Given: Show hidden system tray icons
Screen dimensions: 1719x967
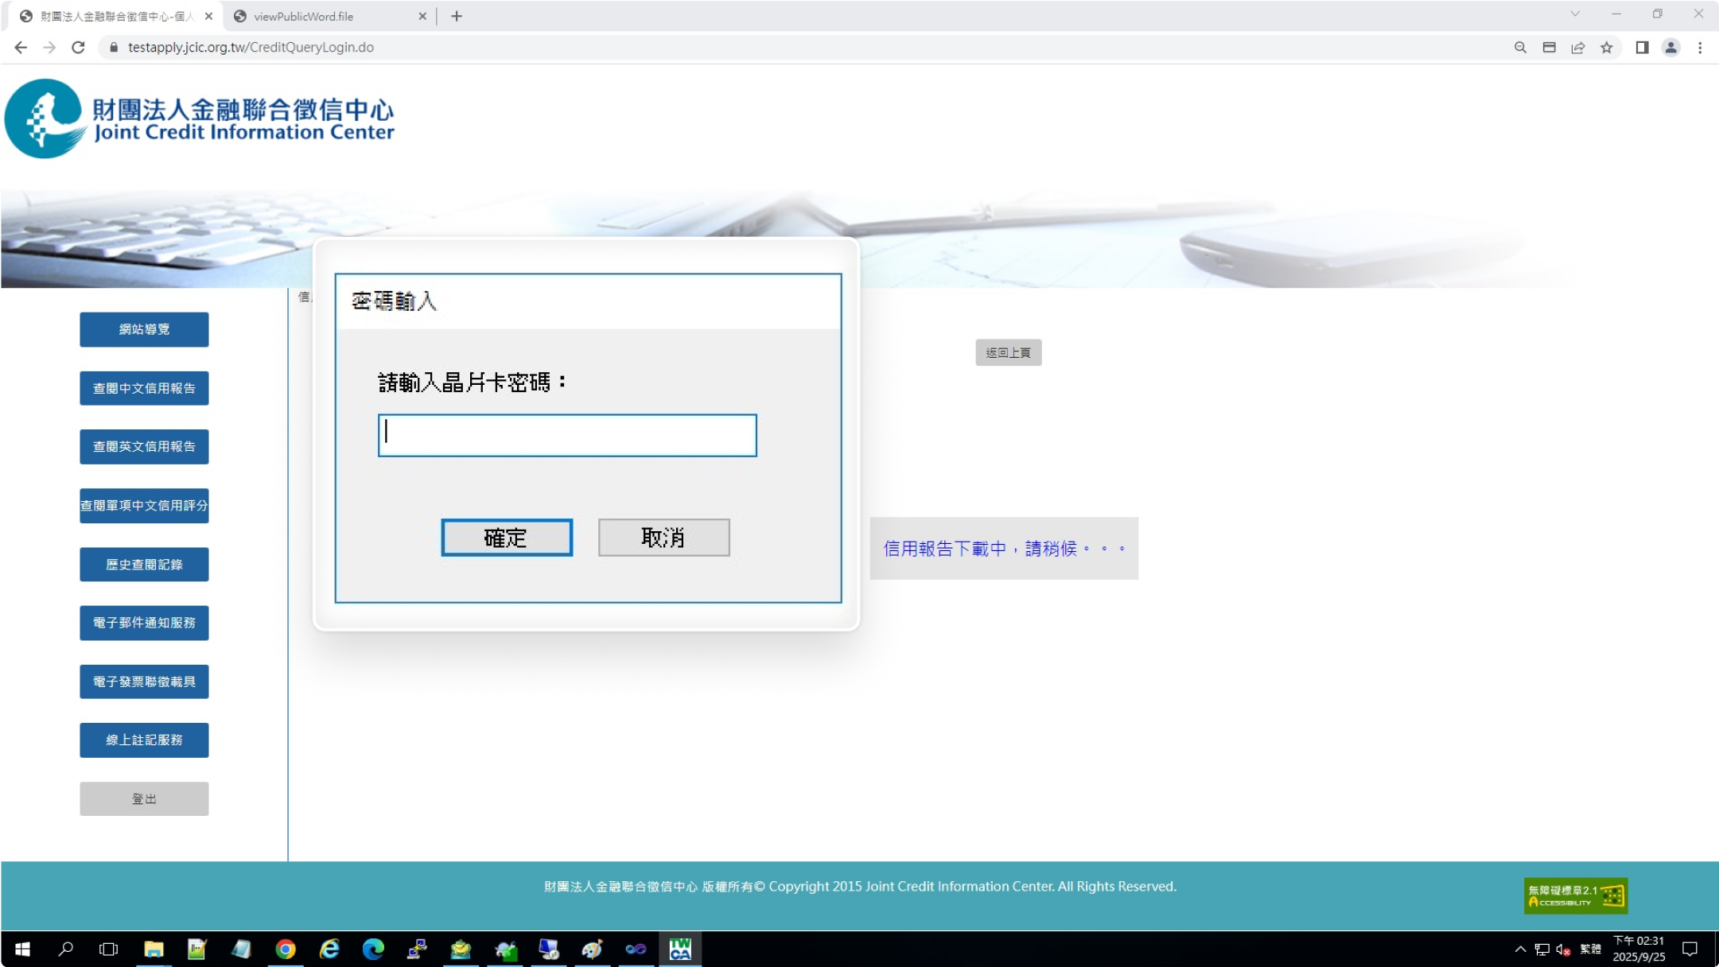Looking at the screenshot, I should point(1520,949).
